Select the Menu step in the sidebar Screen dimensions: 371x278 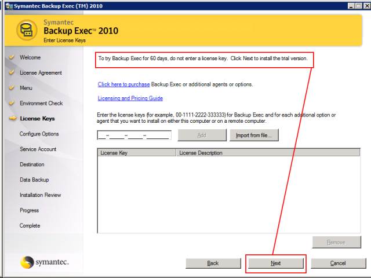pyautogui.click(x=26, y=88)
